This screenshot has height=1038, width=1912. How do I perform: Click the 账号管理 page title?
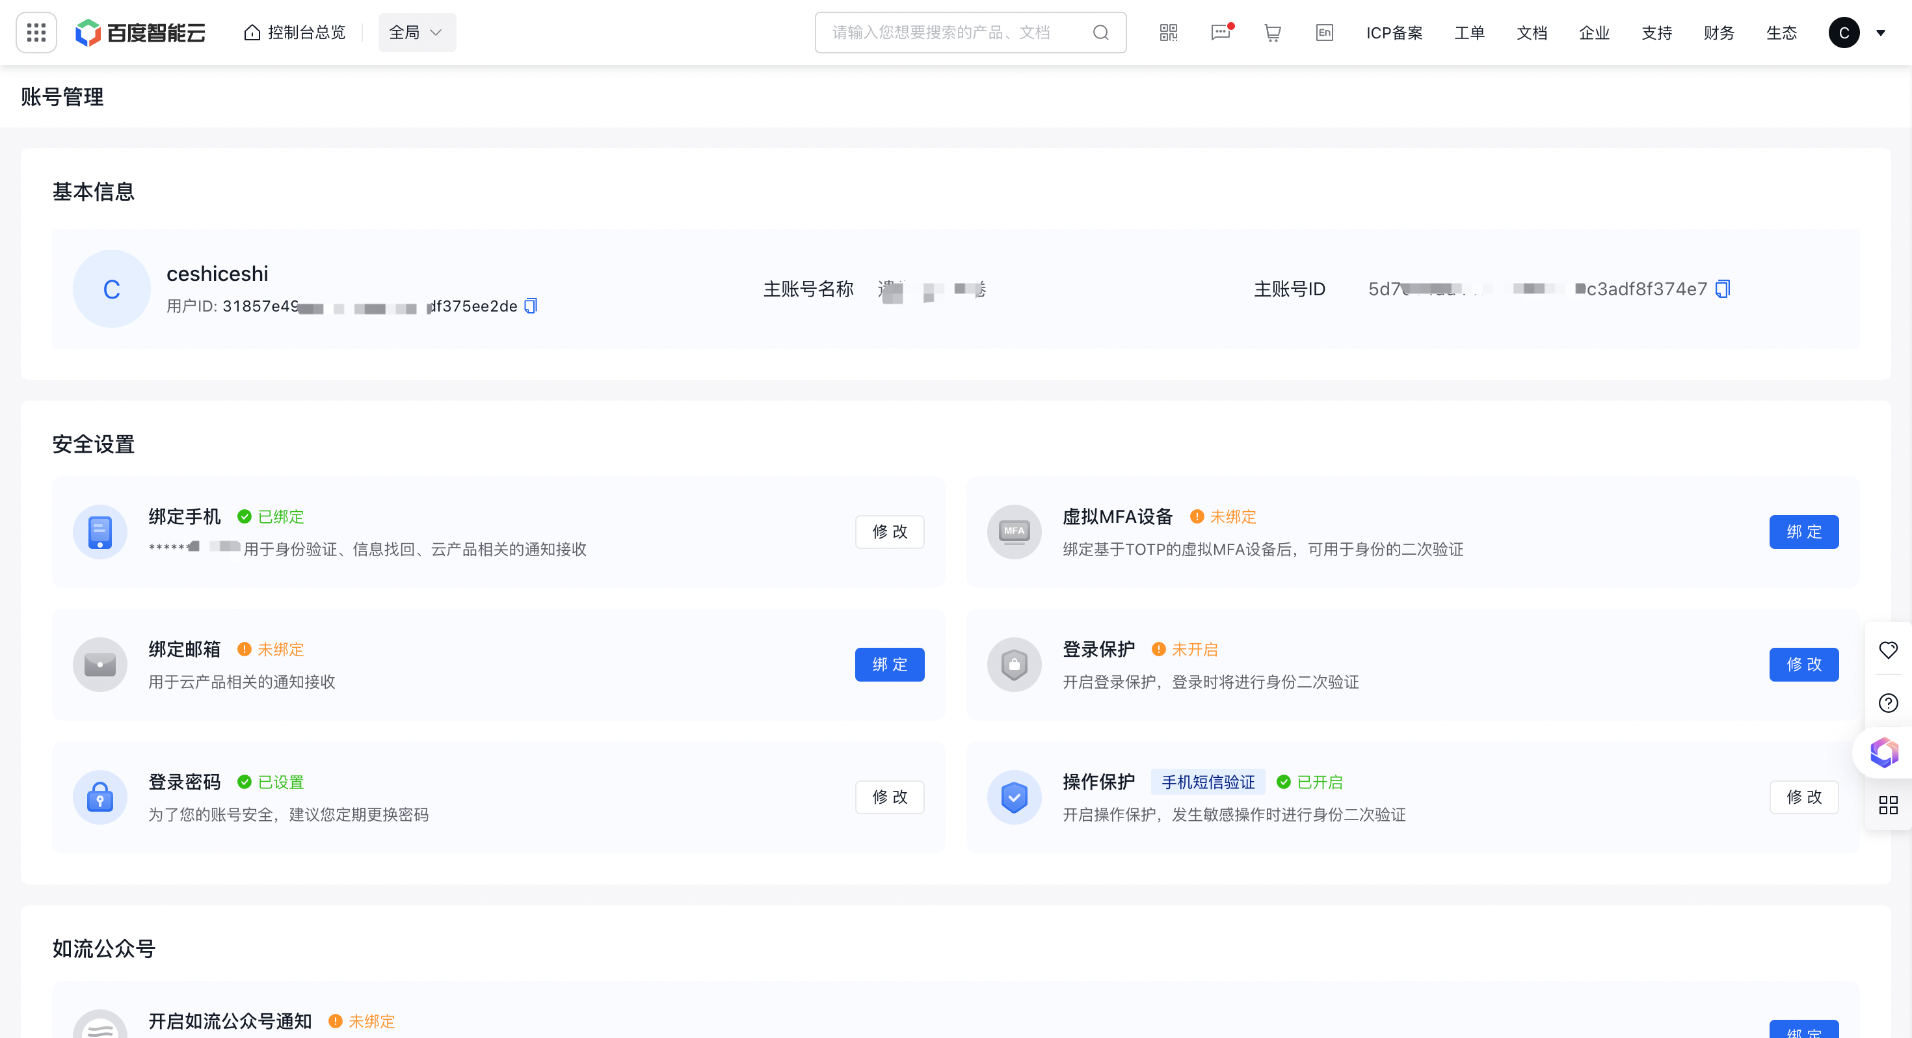click(x=62, y=96)
